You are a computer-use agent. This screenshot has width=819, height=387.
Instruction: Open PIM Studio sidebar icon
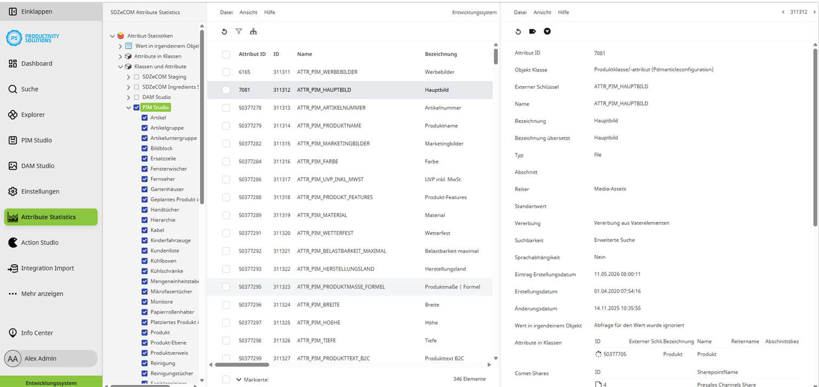point(13,140)
